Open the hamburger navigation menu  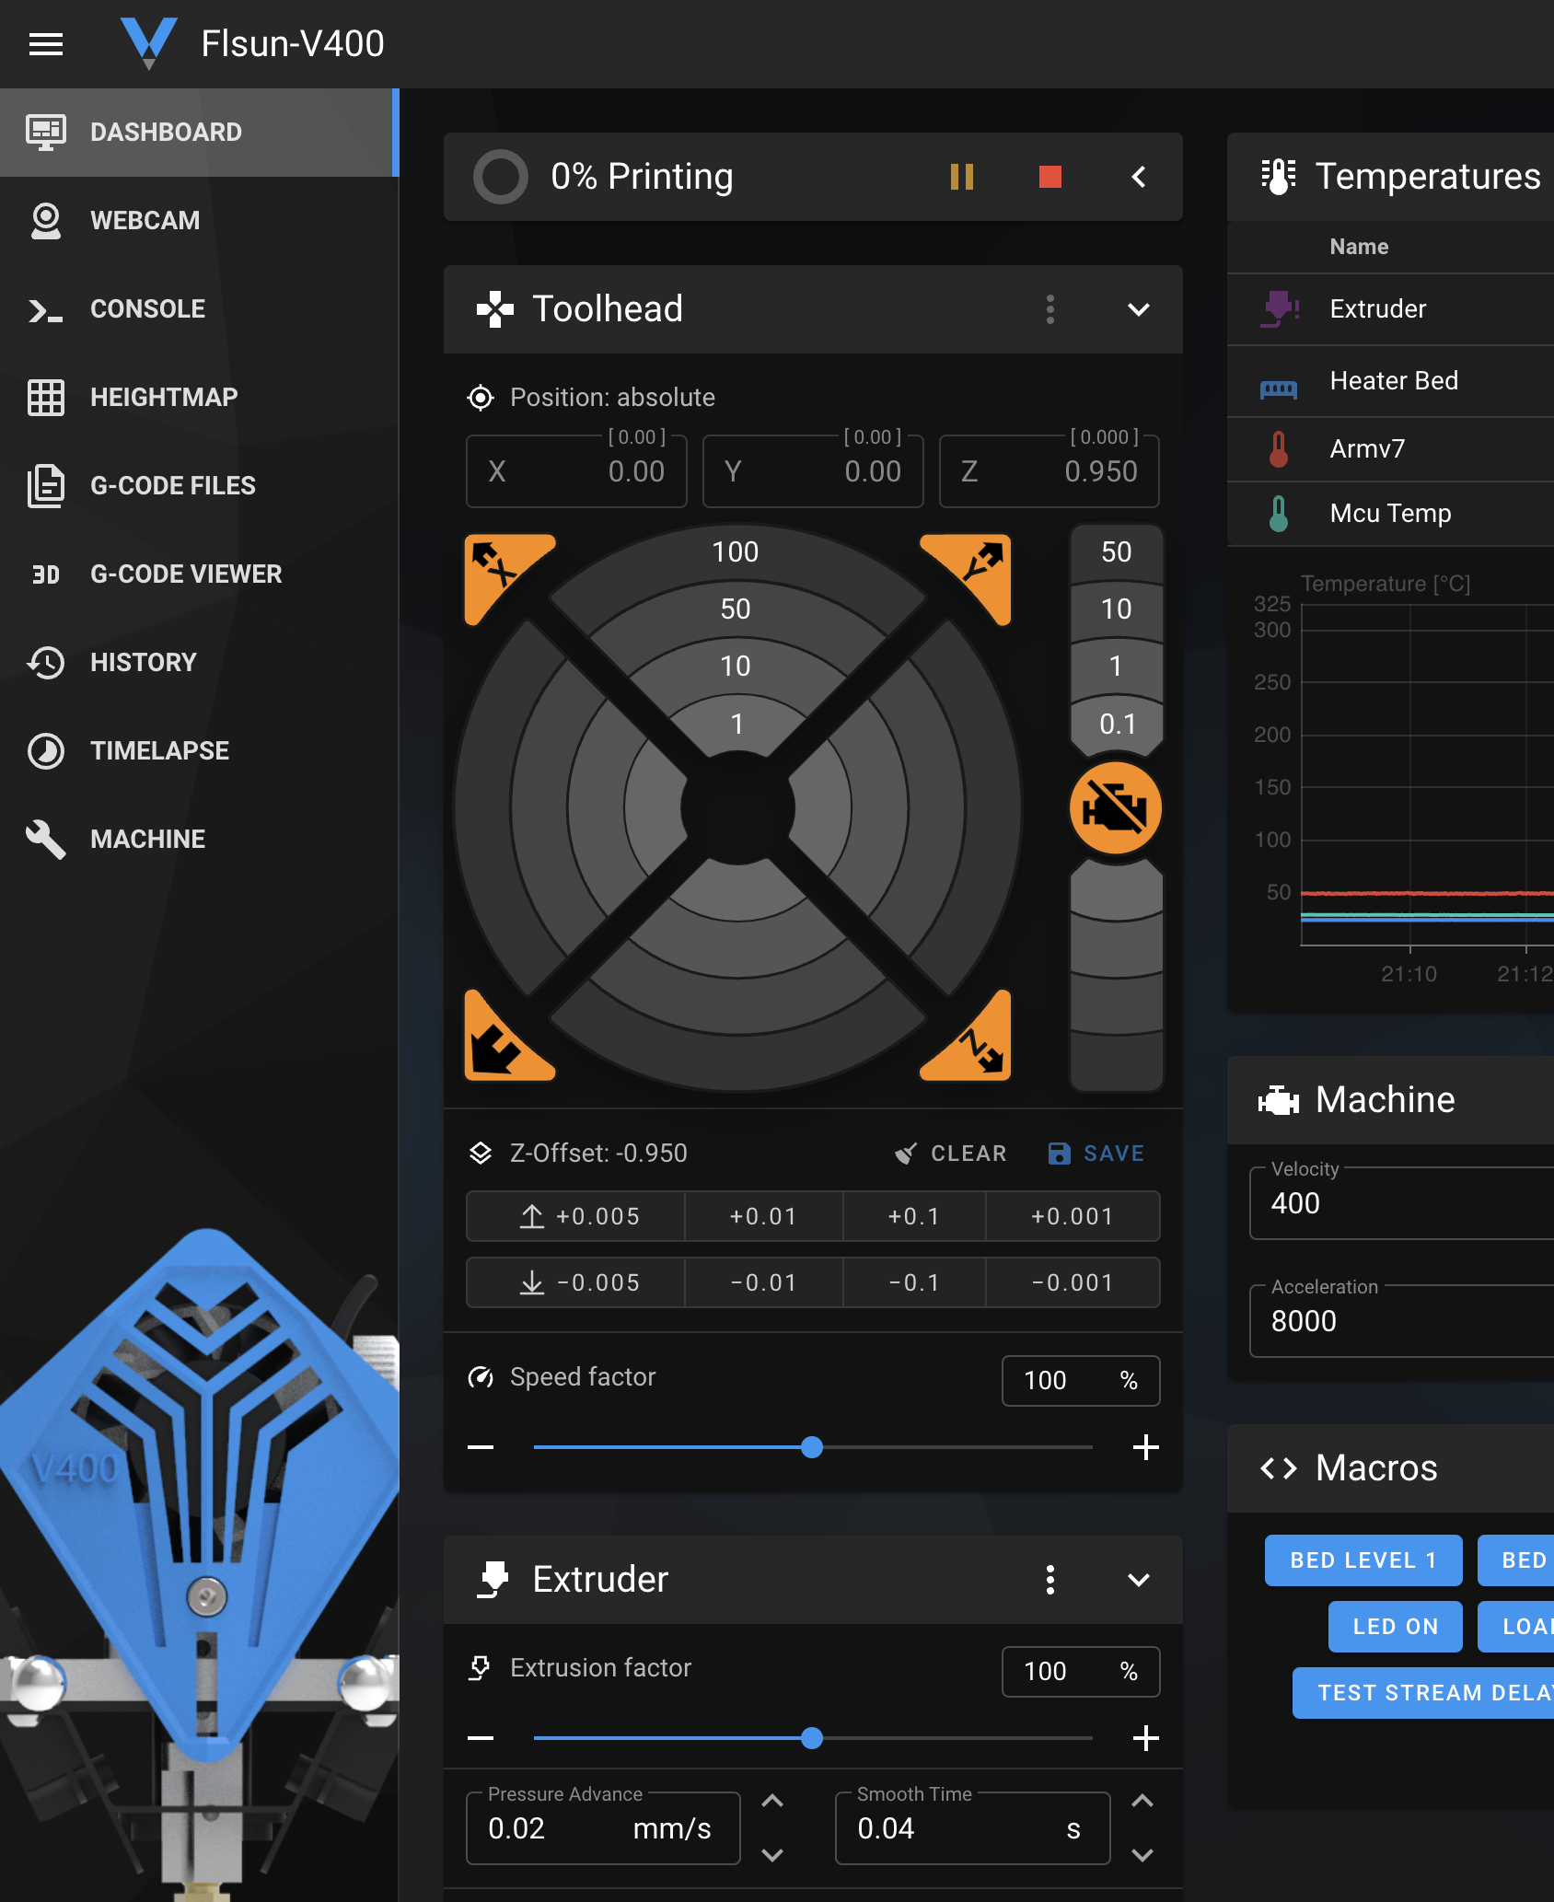tap(46, 43)
